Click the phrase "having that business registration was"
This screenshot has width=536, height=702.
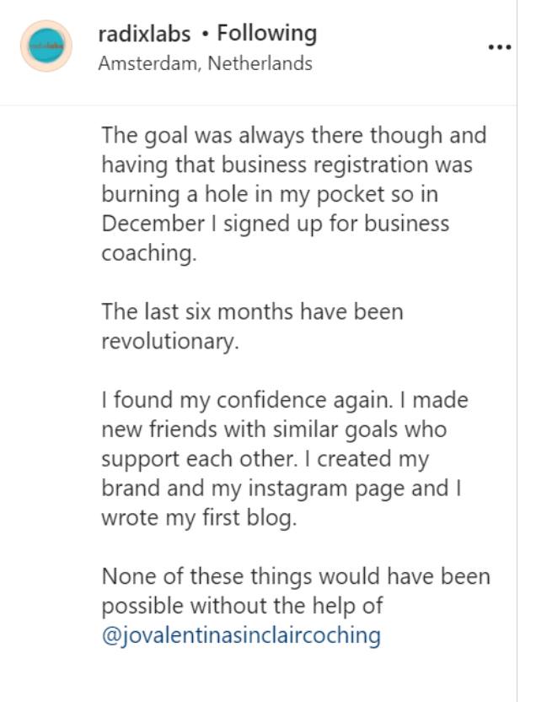coord(287,165)
